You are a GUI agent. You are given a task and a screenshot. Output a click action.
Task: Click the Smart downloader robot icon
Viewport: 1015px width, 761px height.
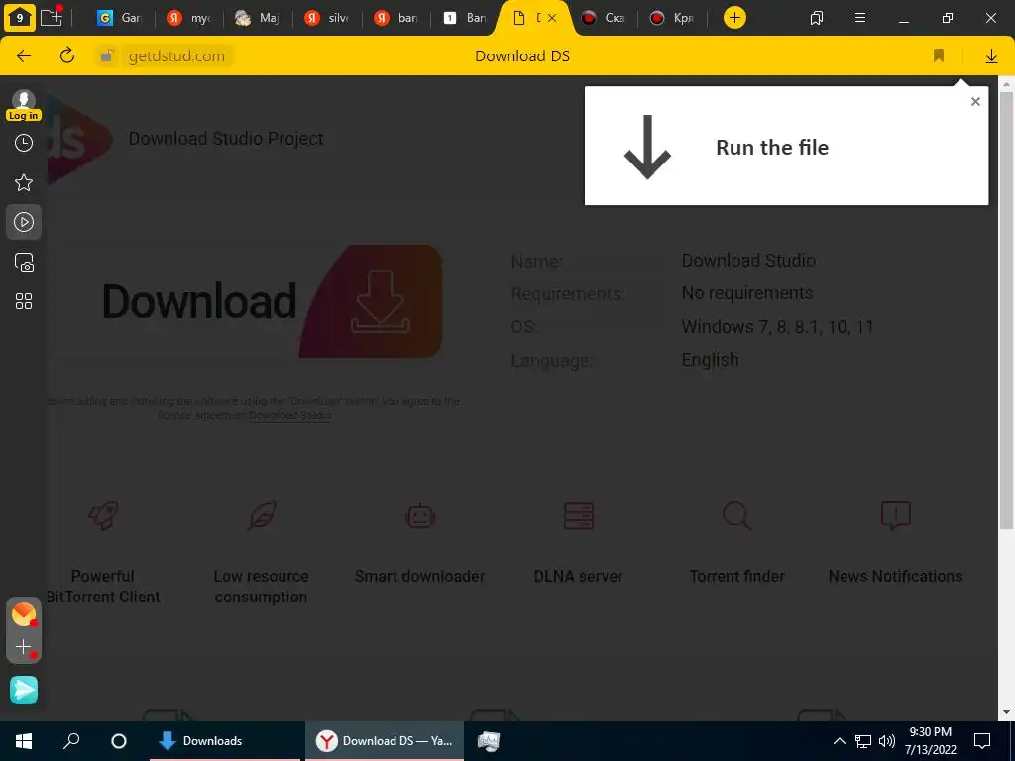(x=420, y=515)
